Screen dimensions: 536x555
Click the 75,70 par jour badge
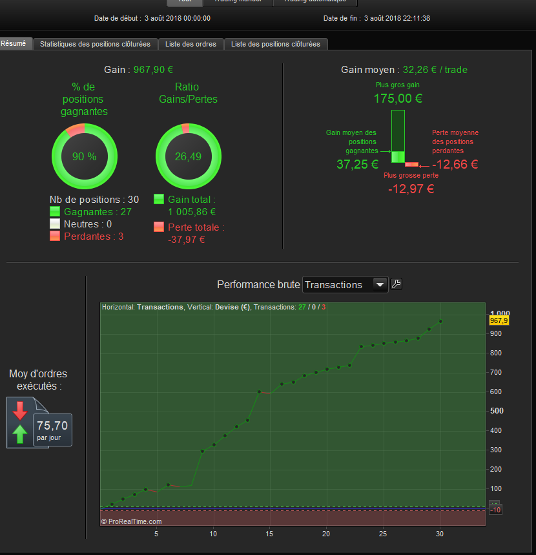click(52, 430)
